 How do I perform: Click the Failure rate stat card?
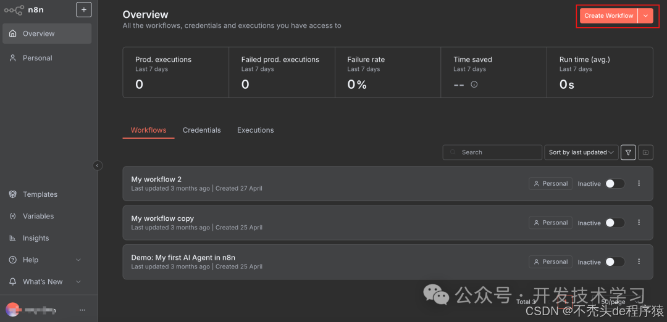coord(388,72)
